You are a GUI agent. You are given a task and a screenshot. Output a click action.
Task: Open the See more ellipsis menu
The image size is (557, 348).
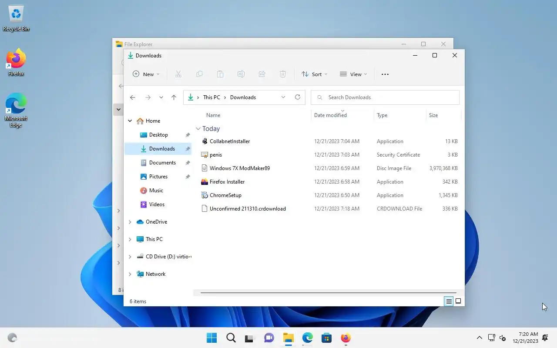[385, 74]
